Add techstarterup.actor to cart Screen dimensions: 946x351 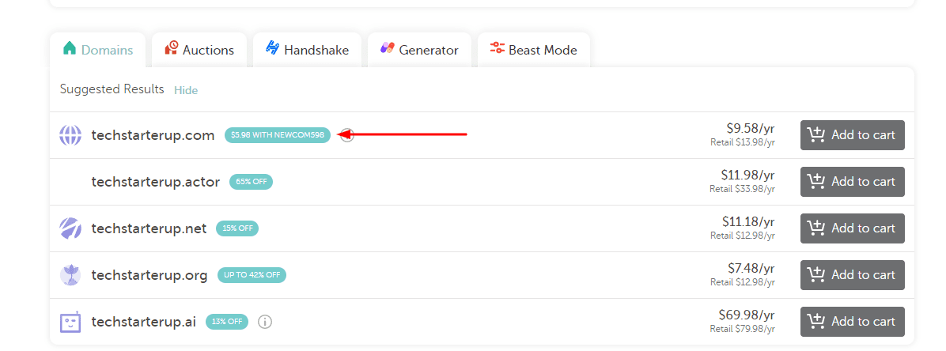pyautogui.click(x=853, y=182)
